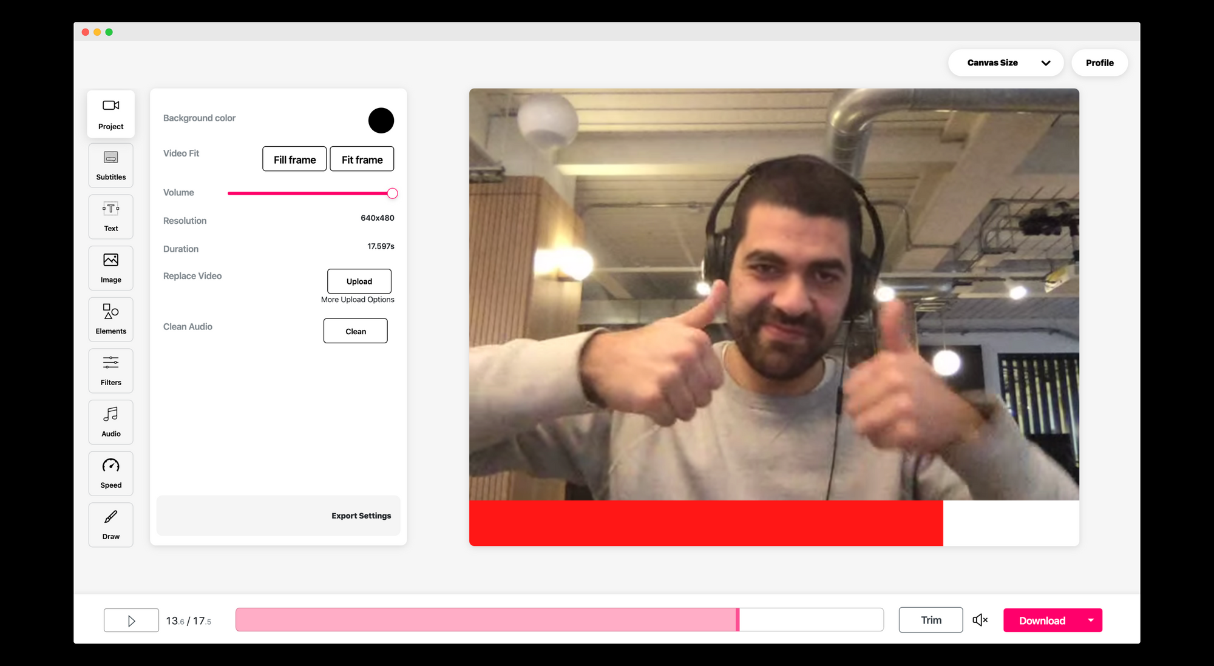Screen dimensions: 1214x666
Task: Open the Elements shapes tool
Action: tap(110, 320)
